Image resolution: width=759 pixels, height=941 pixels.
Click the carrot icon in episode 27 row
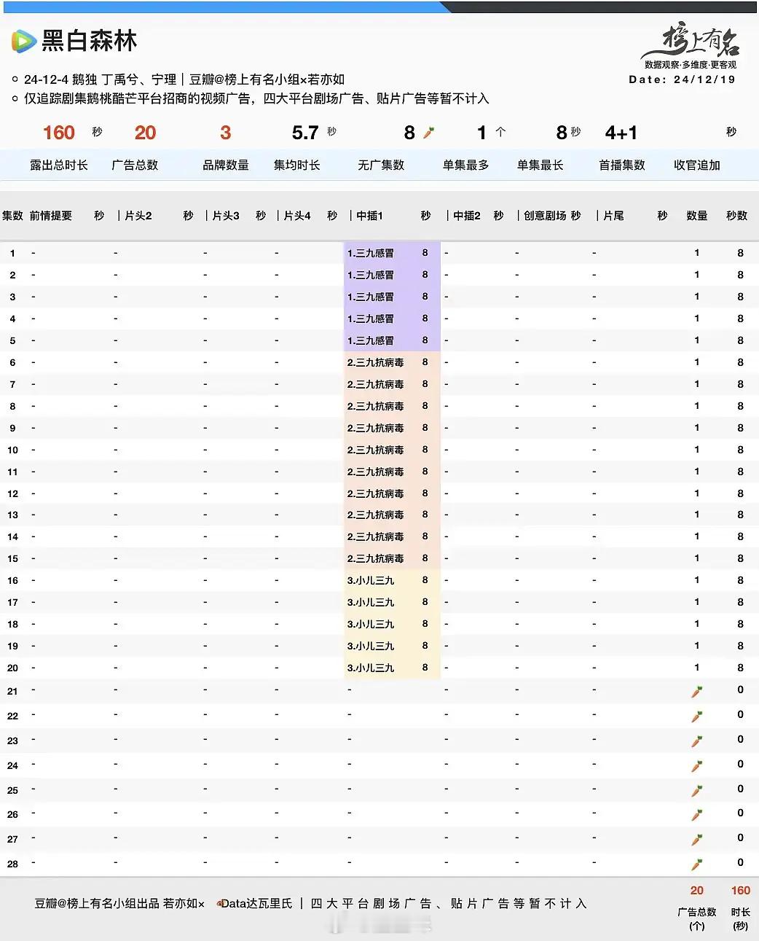696,840
